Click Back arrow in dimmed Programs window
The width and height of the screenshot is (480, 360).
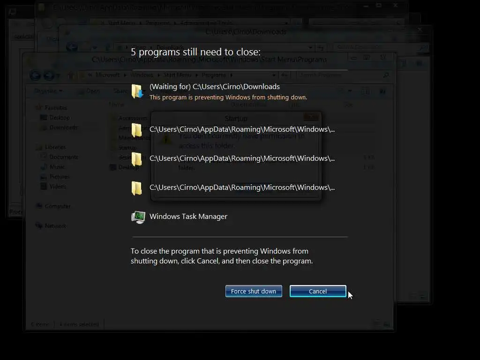tap(35, 75)
